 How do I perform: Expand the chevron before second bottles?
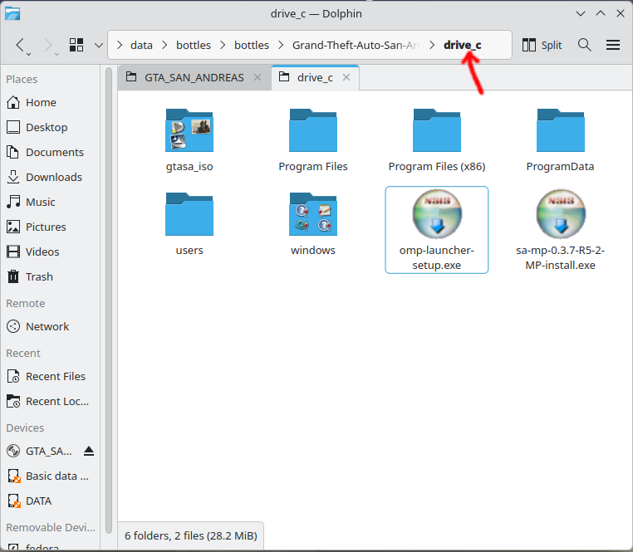pyautogui.click(x=223, y=45)
